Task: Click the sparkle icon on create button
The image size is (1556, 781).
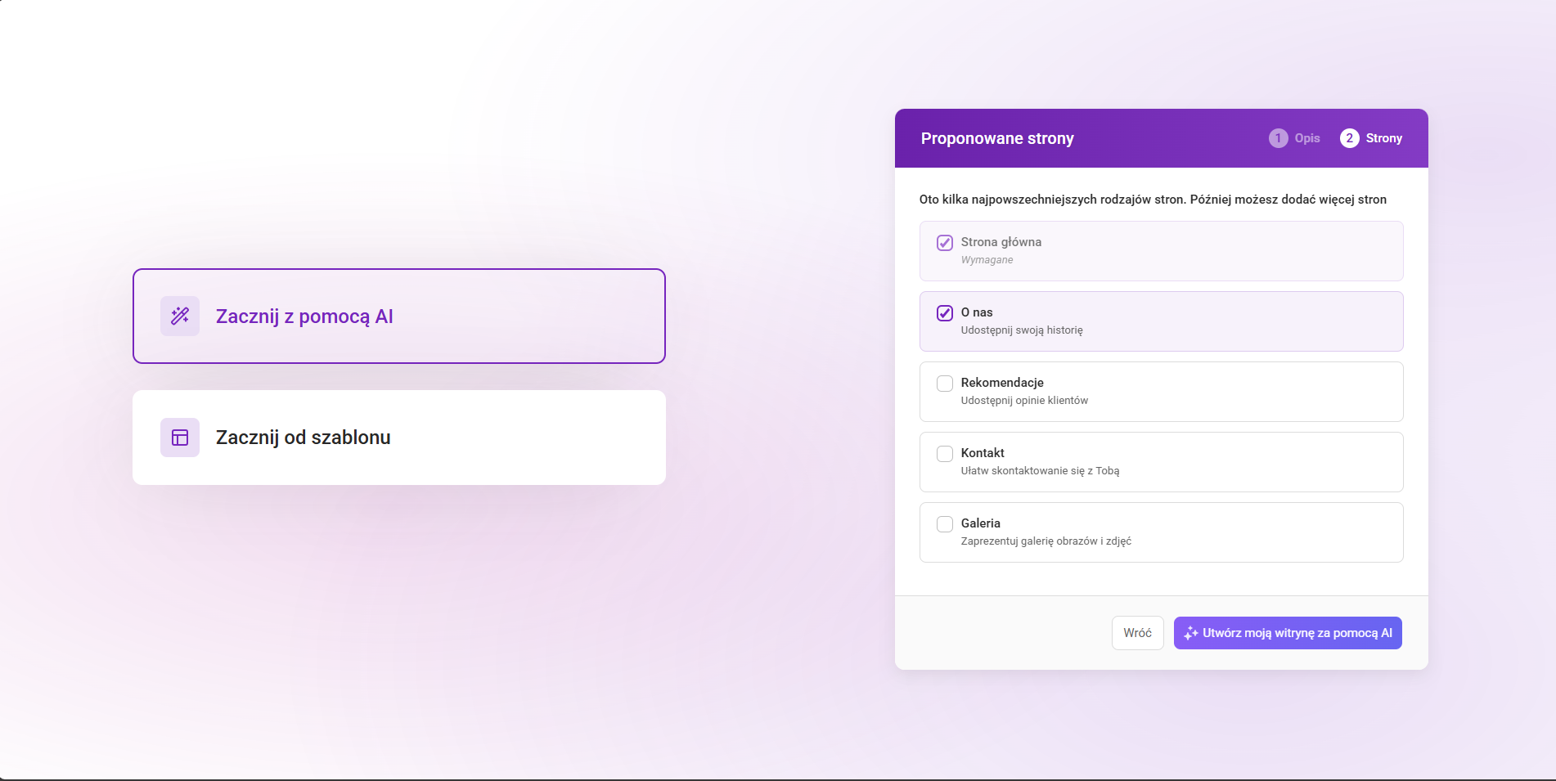Action: [1190, 634]
